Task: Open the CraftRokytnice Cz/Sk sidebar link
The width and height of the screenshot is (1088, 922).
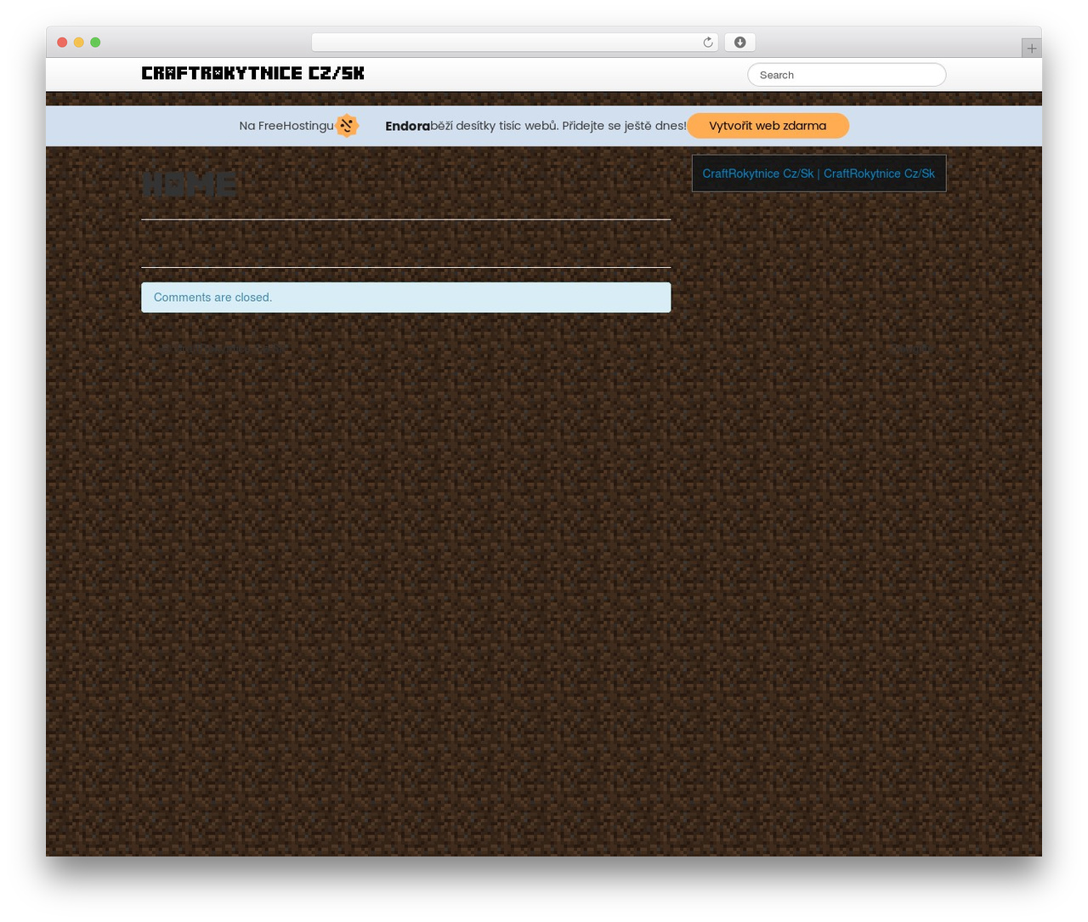Action: 819,174
